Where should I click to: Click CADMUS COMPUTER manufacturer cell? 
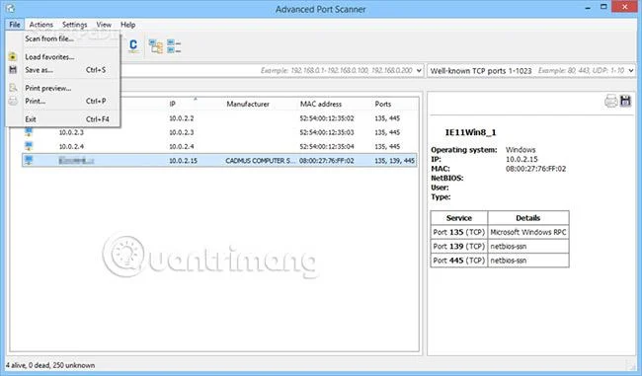(260, 161)
